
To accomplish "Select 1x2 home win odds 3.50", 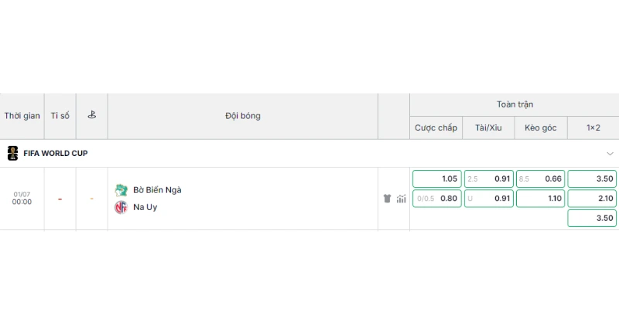I will (x=592, y=179).
